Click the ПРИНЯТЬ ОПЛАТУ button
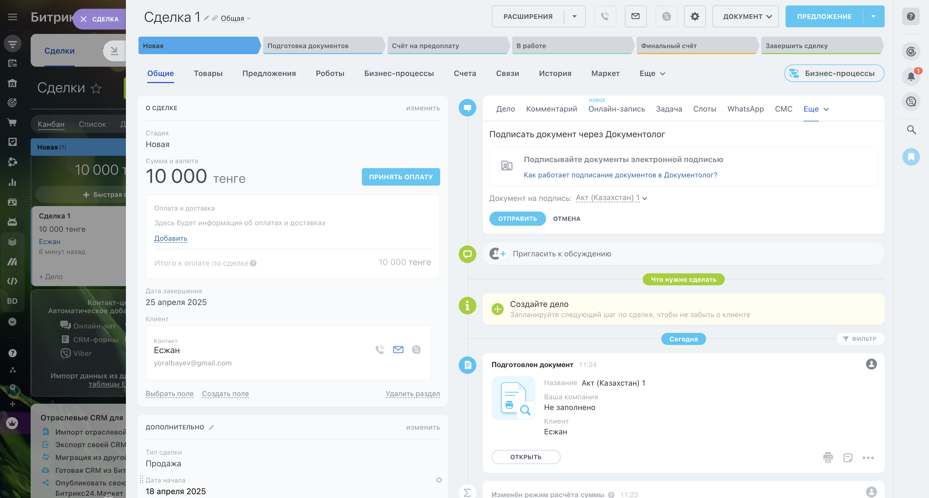The image size is (929, 498). pos(400,177)
